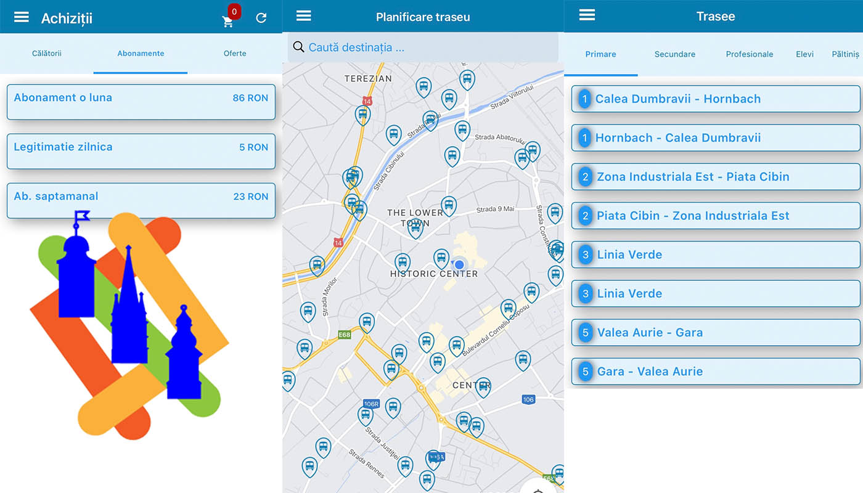Image resolution: width=863 pixels, height=493 pixels.
Task: Open the Secundare routes tab
Action: click(x=674, y=54)
